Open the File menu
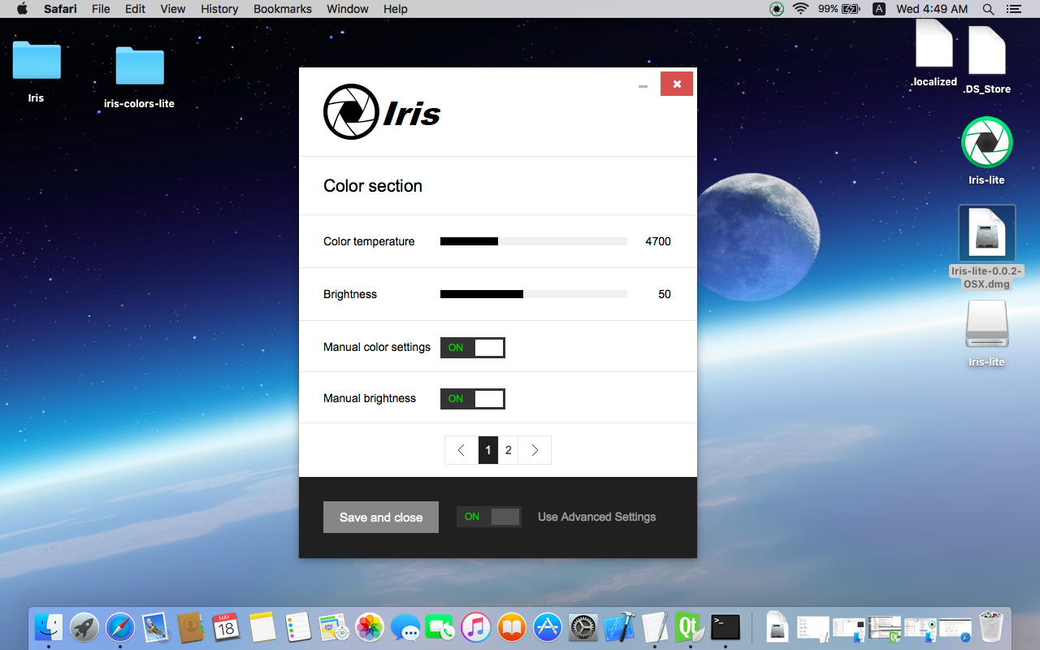This screenshot has height=650, width=1040. tap(101, 9)
